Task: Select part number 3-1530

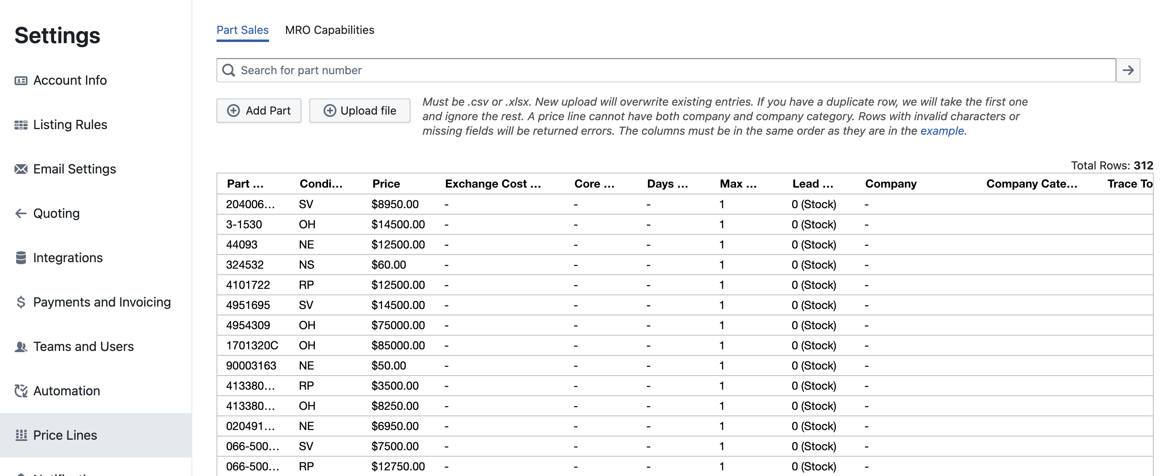Action: [x=244, y=224]
